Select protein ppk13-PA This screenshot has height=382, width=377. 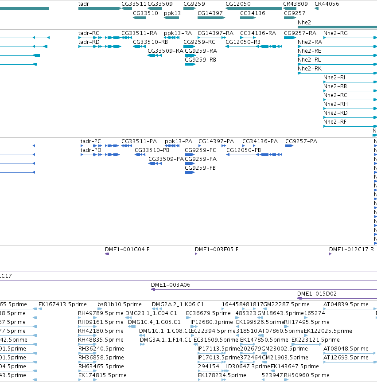[178, 141]
